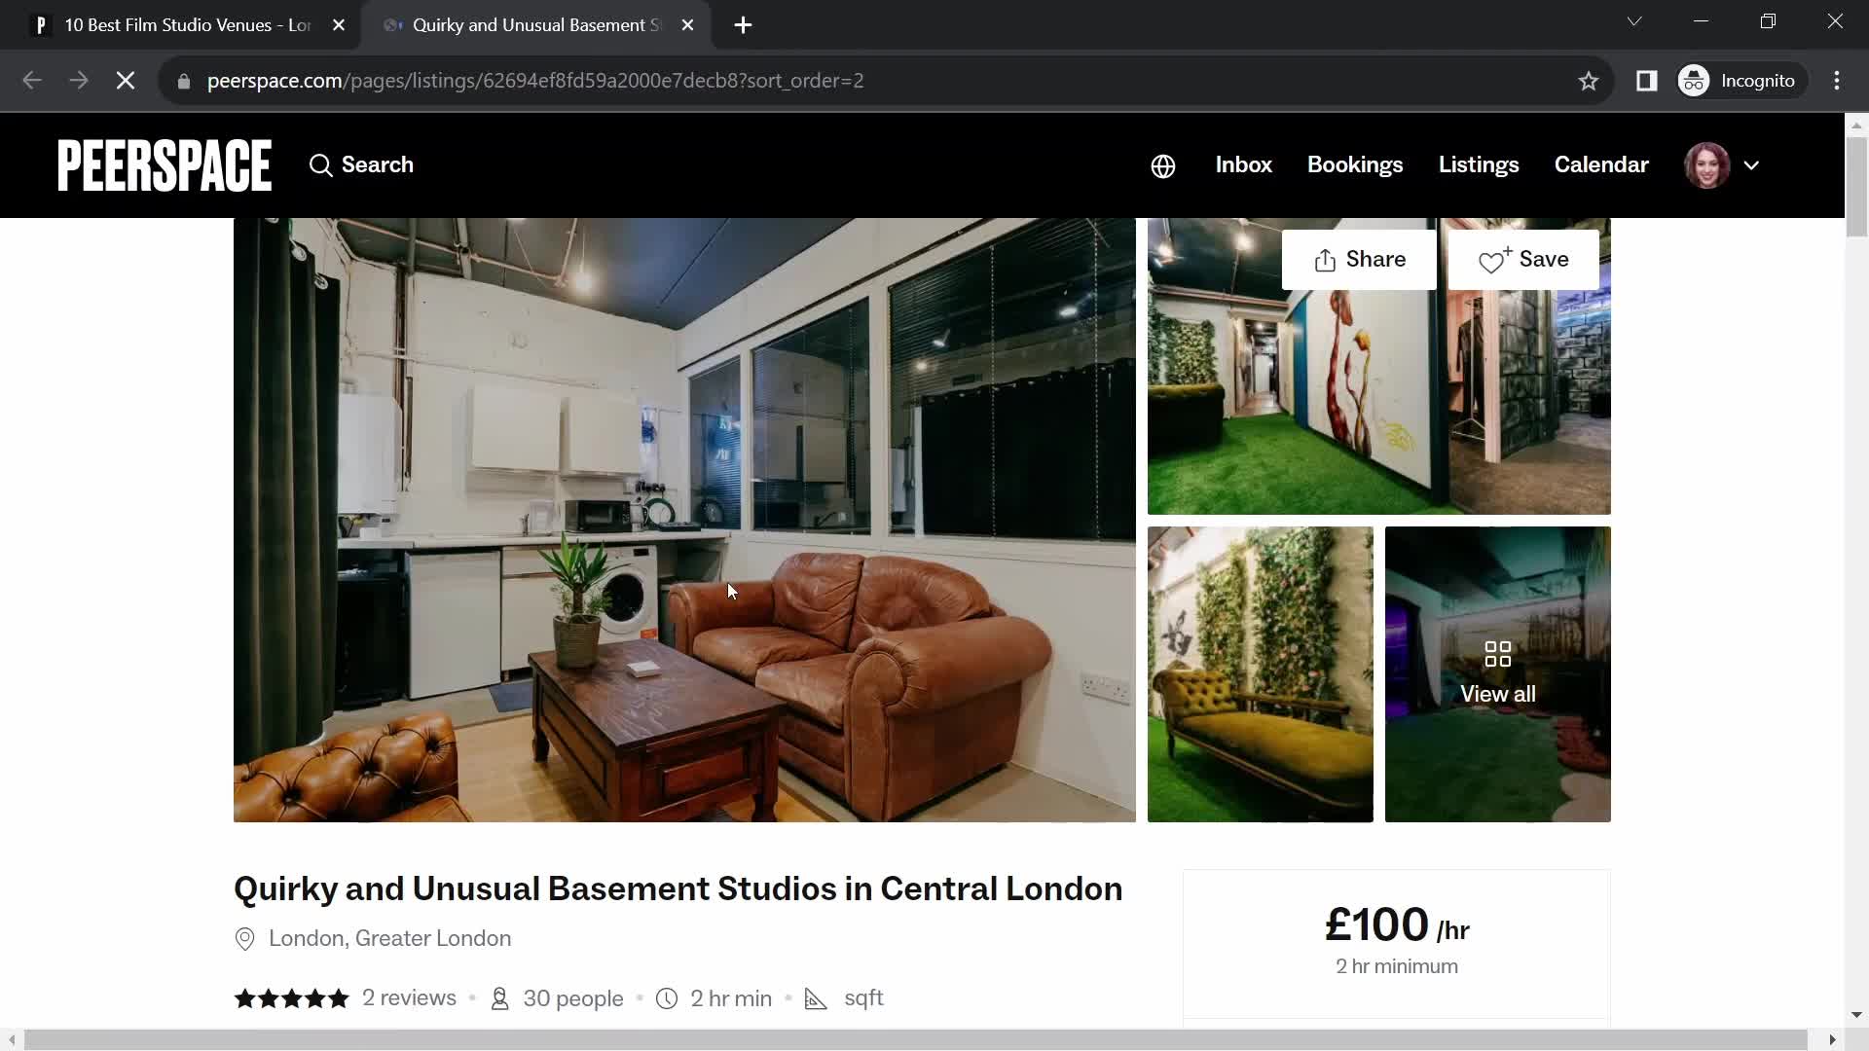The height and width of the screenshot is (1051, 1869).
Task: Click the 30 people capacity label
Action: (x=572, y=998)
